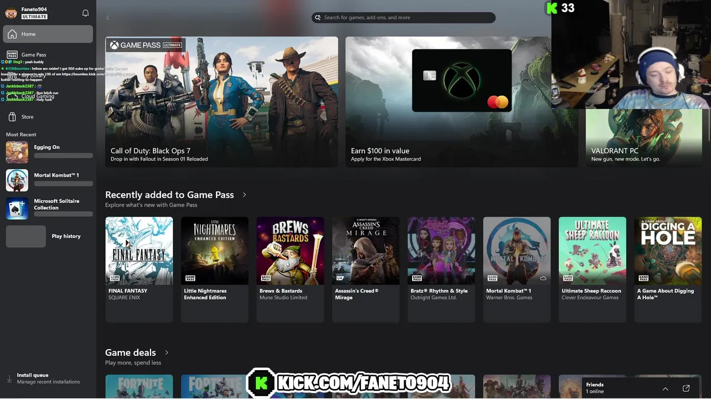
Task: Open the notifications bell icon
Action: point(86,13)
